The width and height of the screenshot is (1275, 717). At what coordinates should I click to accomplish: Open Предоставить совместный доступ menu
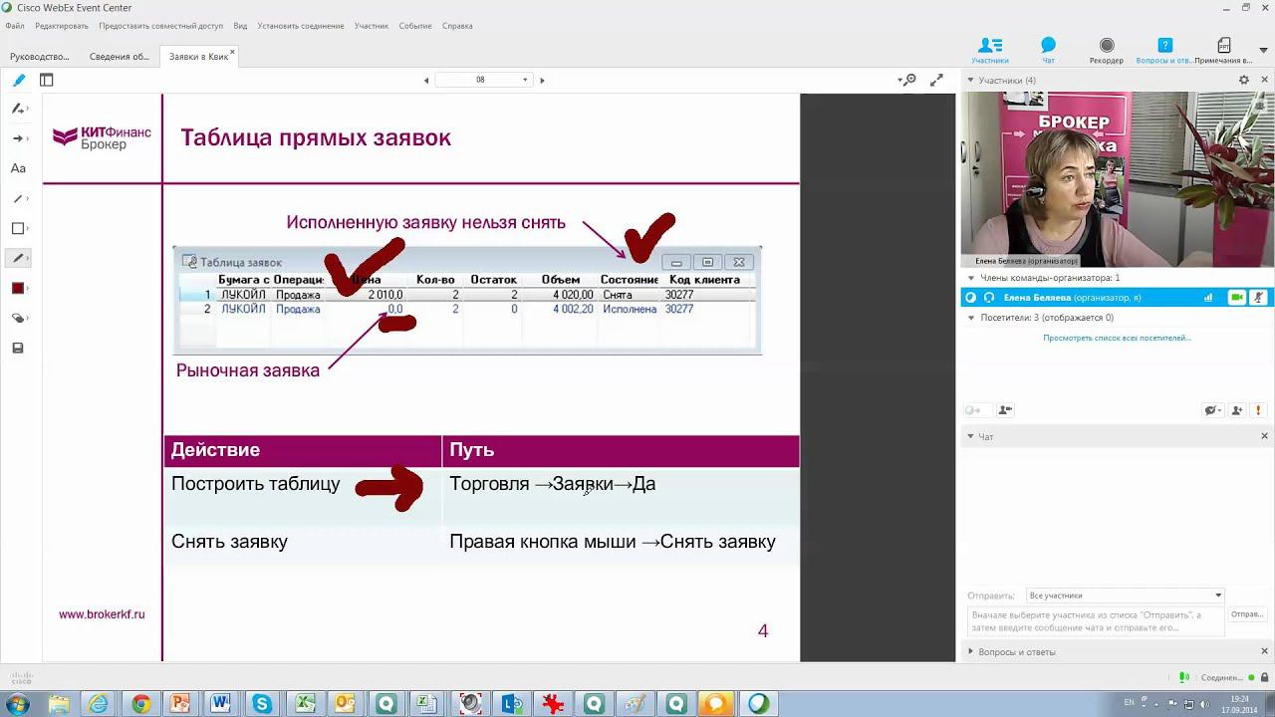click(161, 26)
